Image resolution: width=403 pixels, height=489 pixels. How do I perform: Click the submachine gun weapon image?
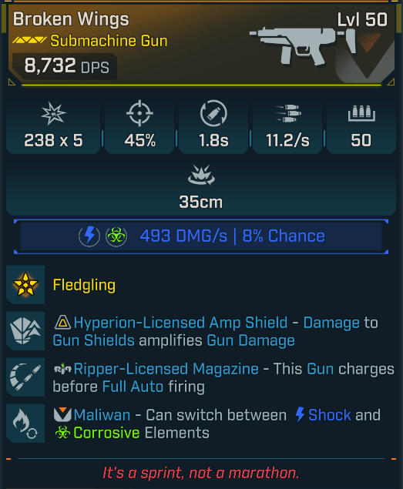(x=302, y=45)
